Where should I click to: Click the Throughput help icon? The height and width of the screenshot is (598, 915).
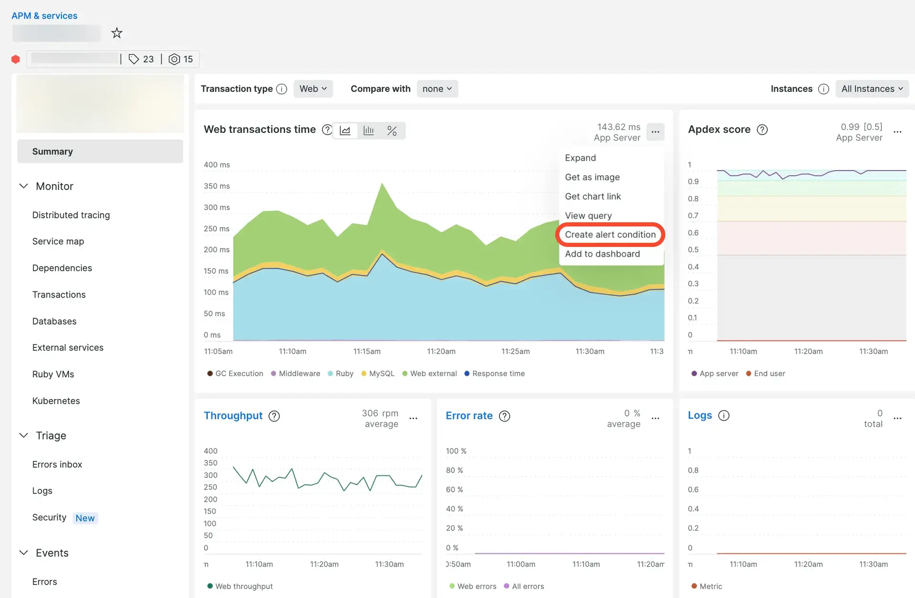(x=274, y=415)
